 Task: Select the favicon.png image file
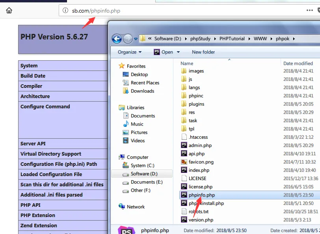click(201, 162)
